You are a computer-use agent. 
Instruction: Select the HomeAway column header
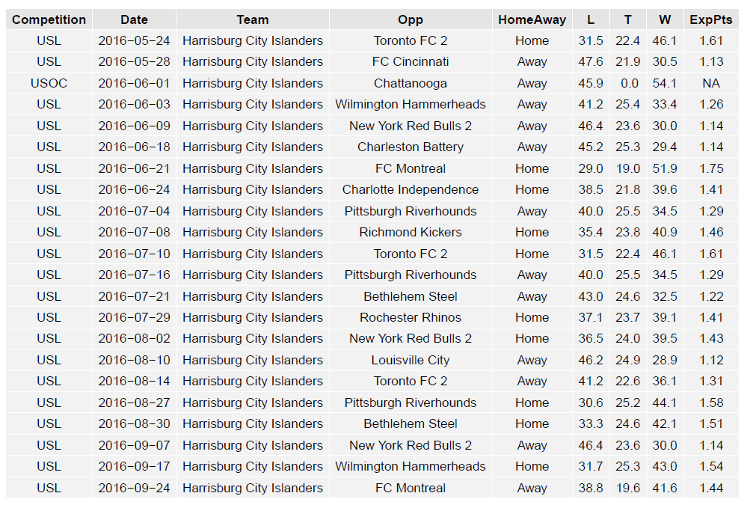(x=532, y=19)
